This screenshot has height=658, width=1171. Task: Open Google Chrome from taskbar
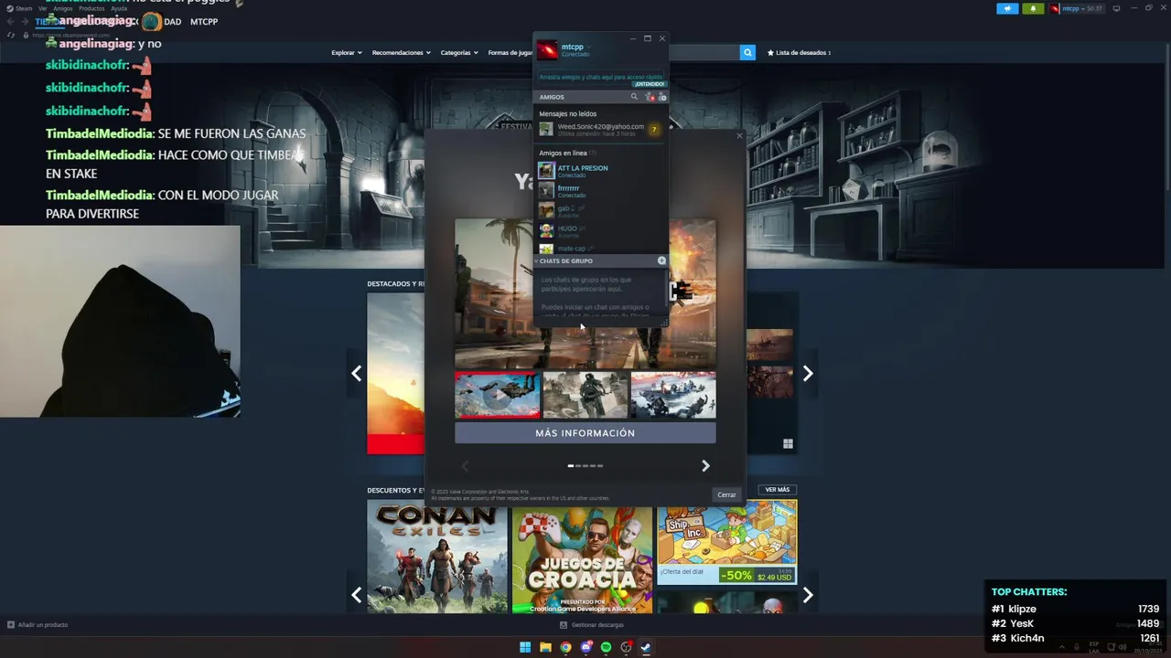[x=565, y=647]
